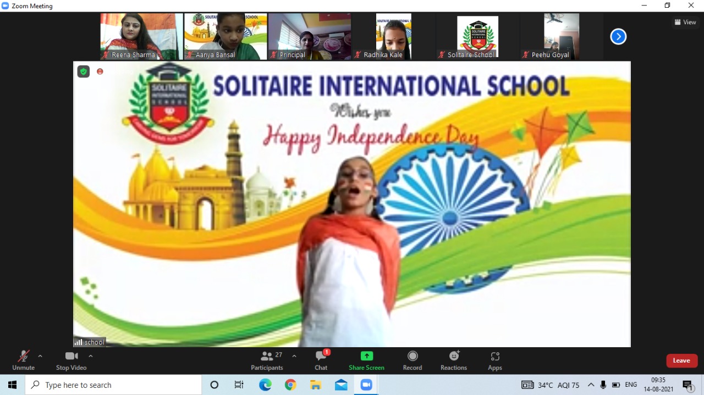Open the Chat panel

(x=321, y=360)
